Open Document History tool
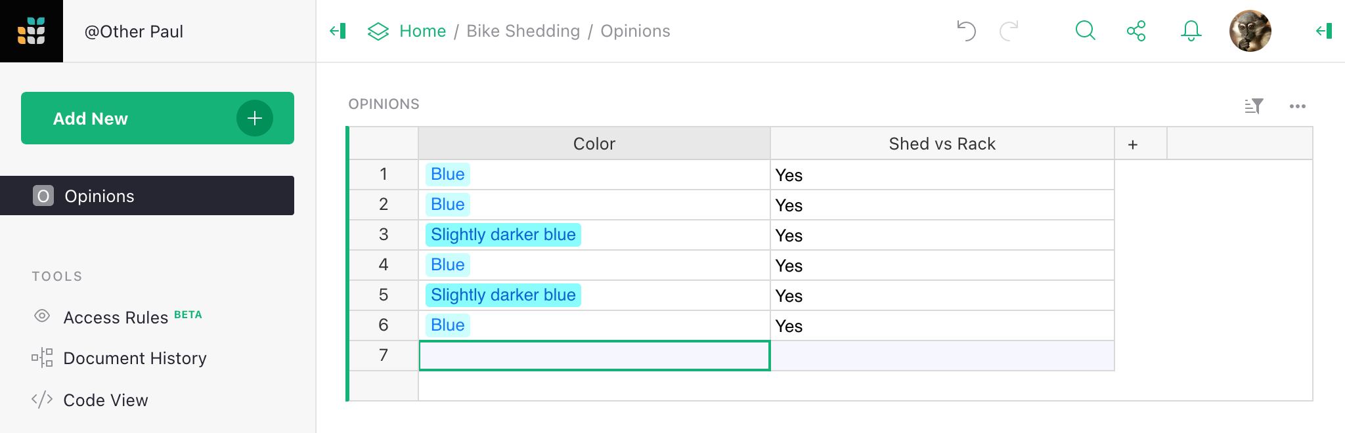The height and width of the screenshot is (433, 1345). 135,358
